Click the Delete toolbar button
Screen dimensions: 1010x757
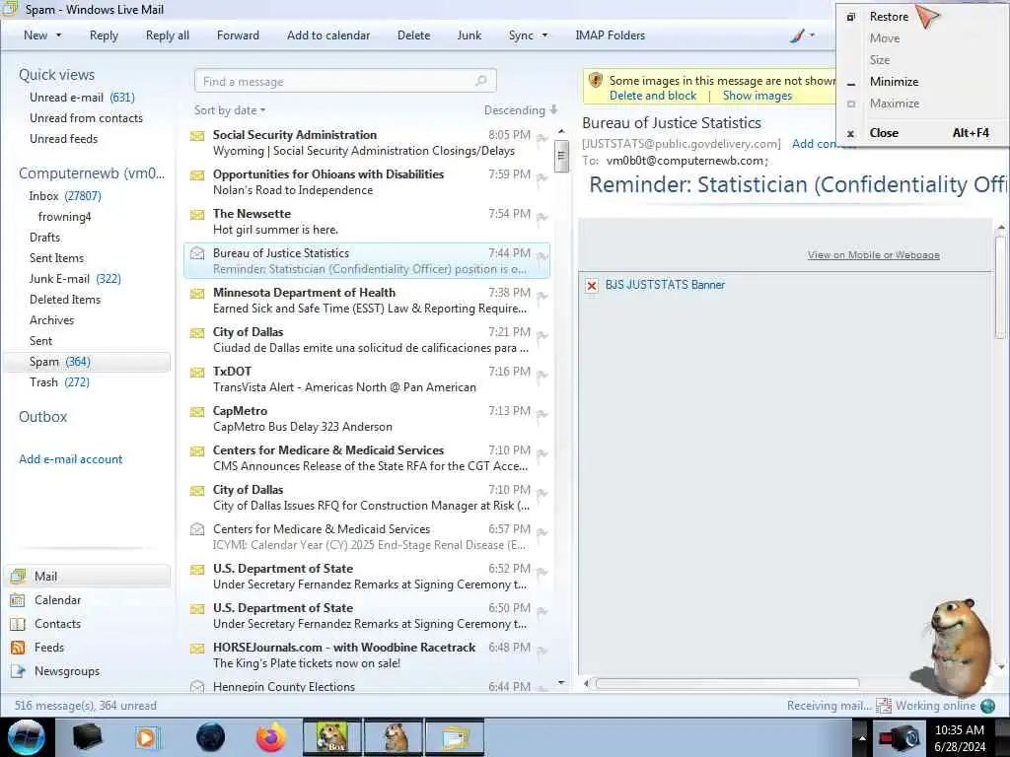[413, 35]
